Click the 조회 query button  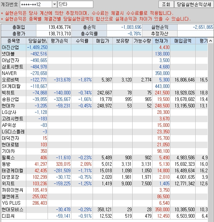166,4
